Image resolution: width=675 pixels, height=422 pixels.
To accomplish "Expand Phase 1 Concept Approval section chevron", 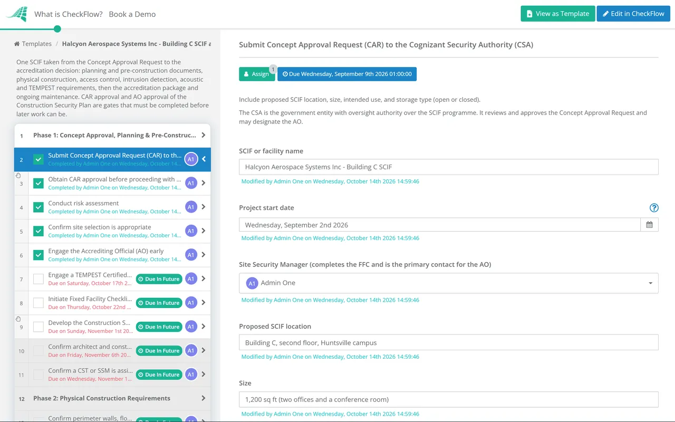I will coord(204,135).
